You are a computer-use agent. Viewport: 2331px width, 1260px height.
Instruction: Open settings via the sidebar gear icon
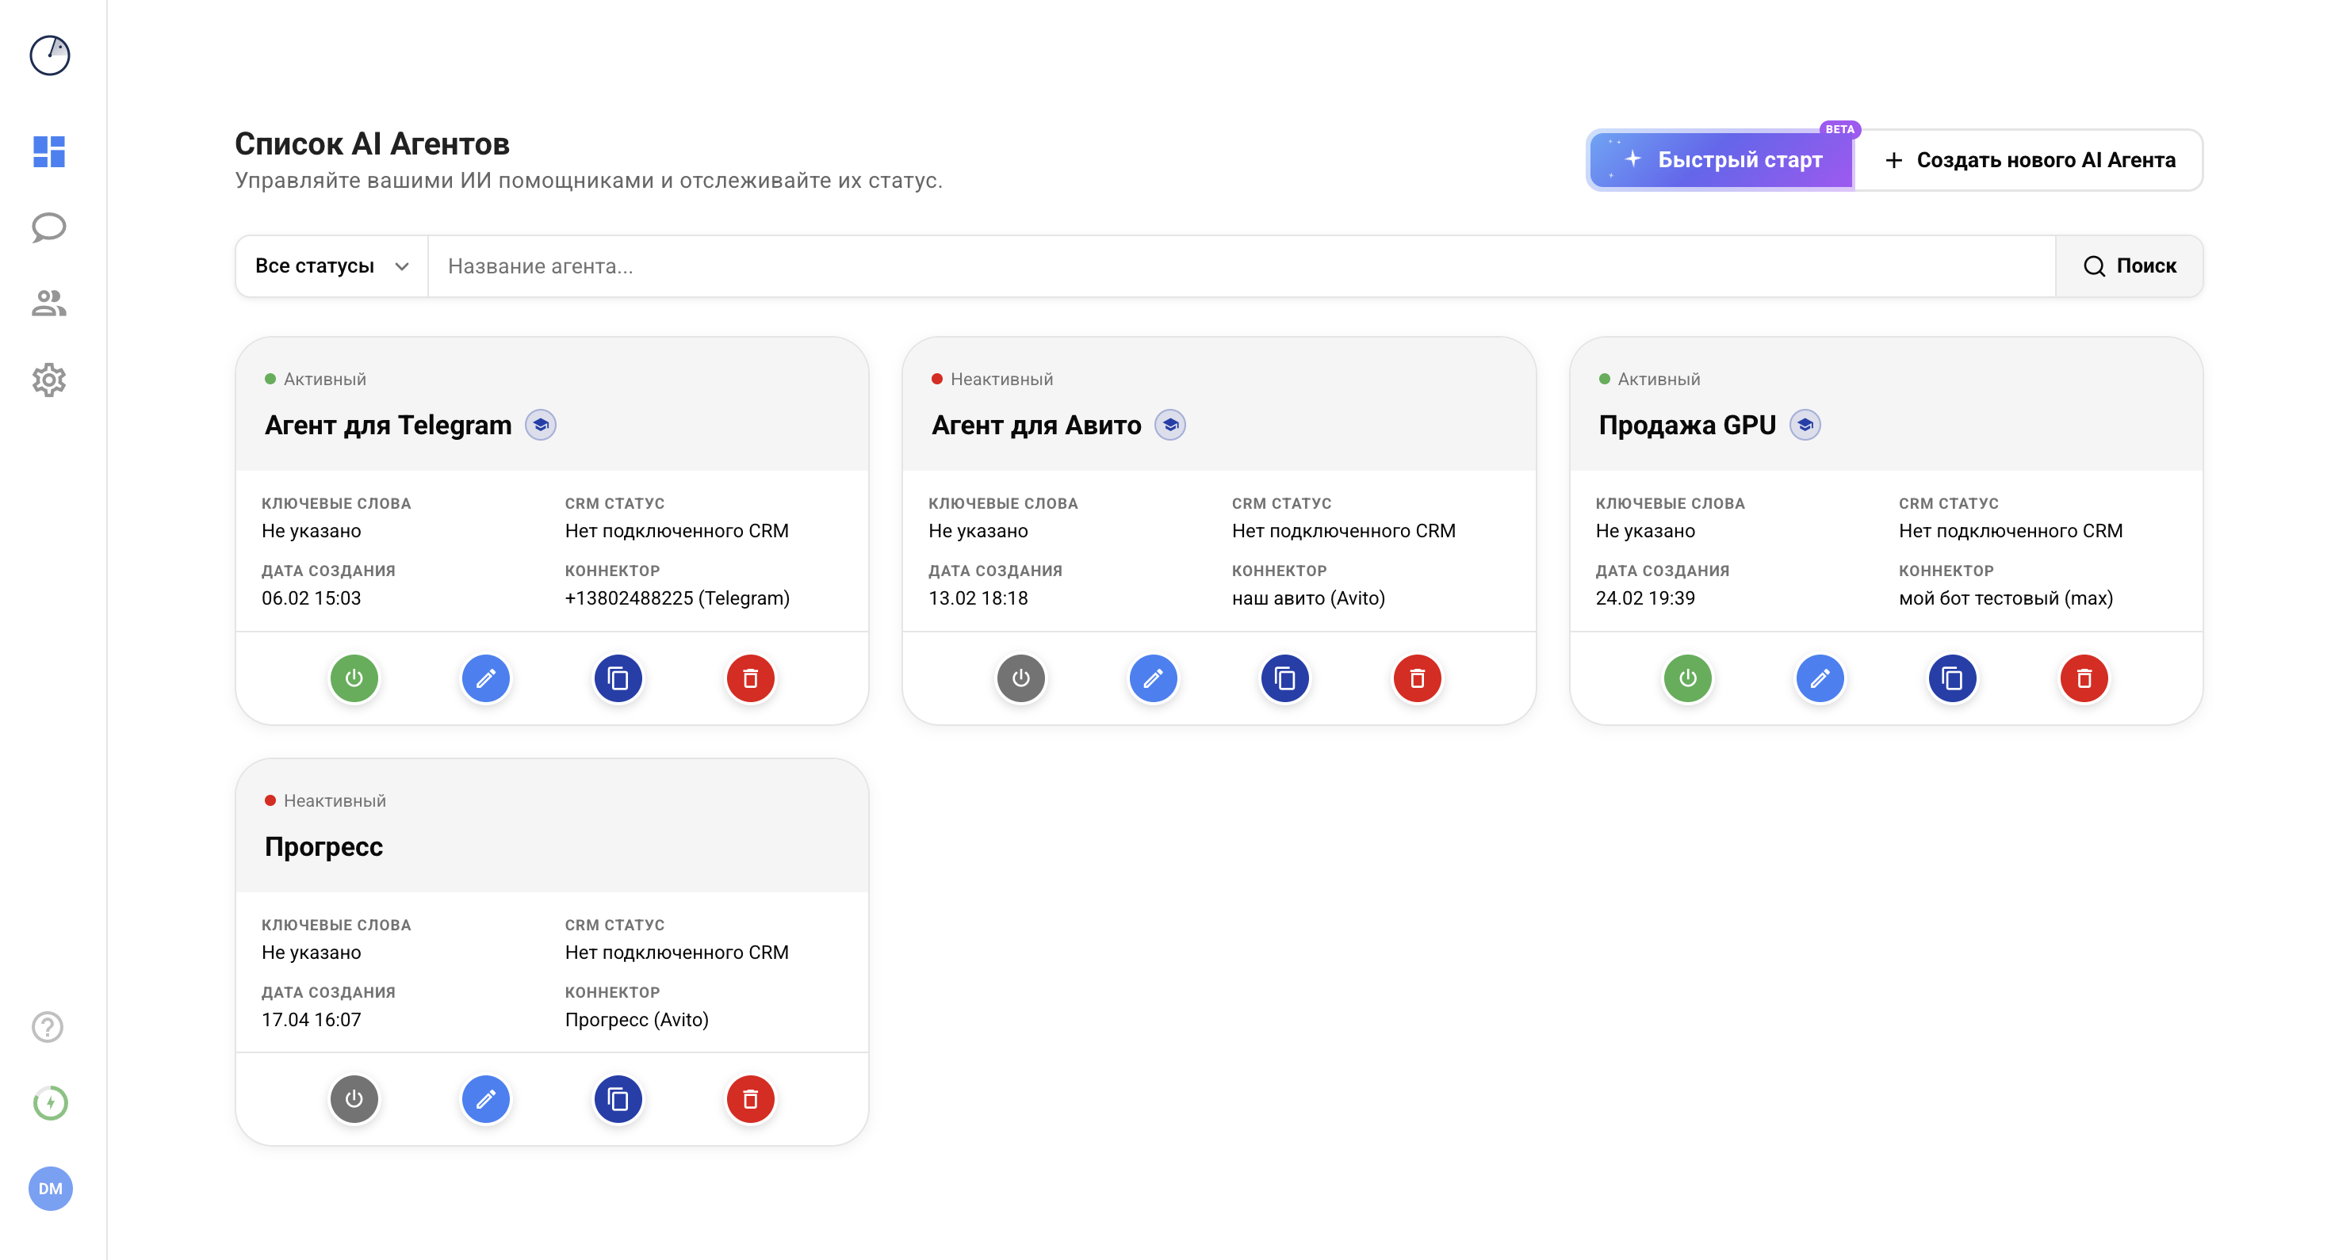click(x=49, y=380)
